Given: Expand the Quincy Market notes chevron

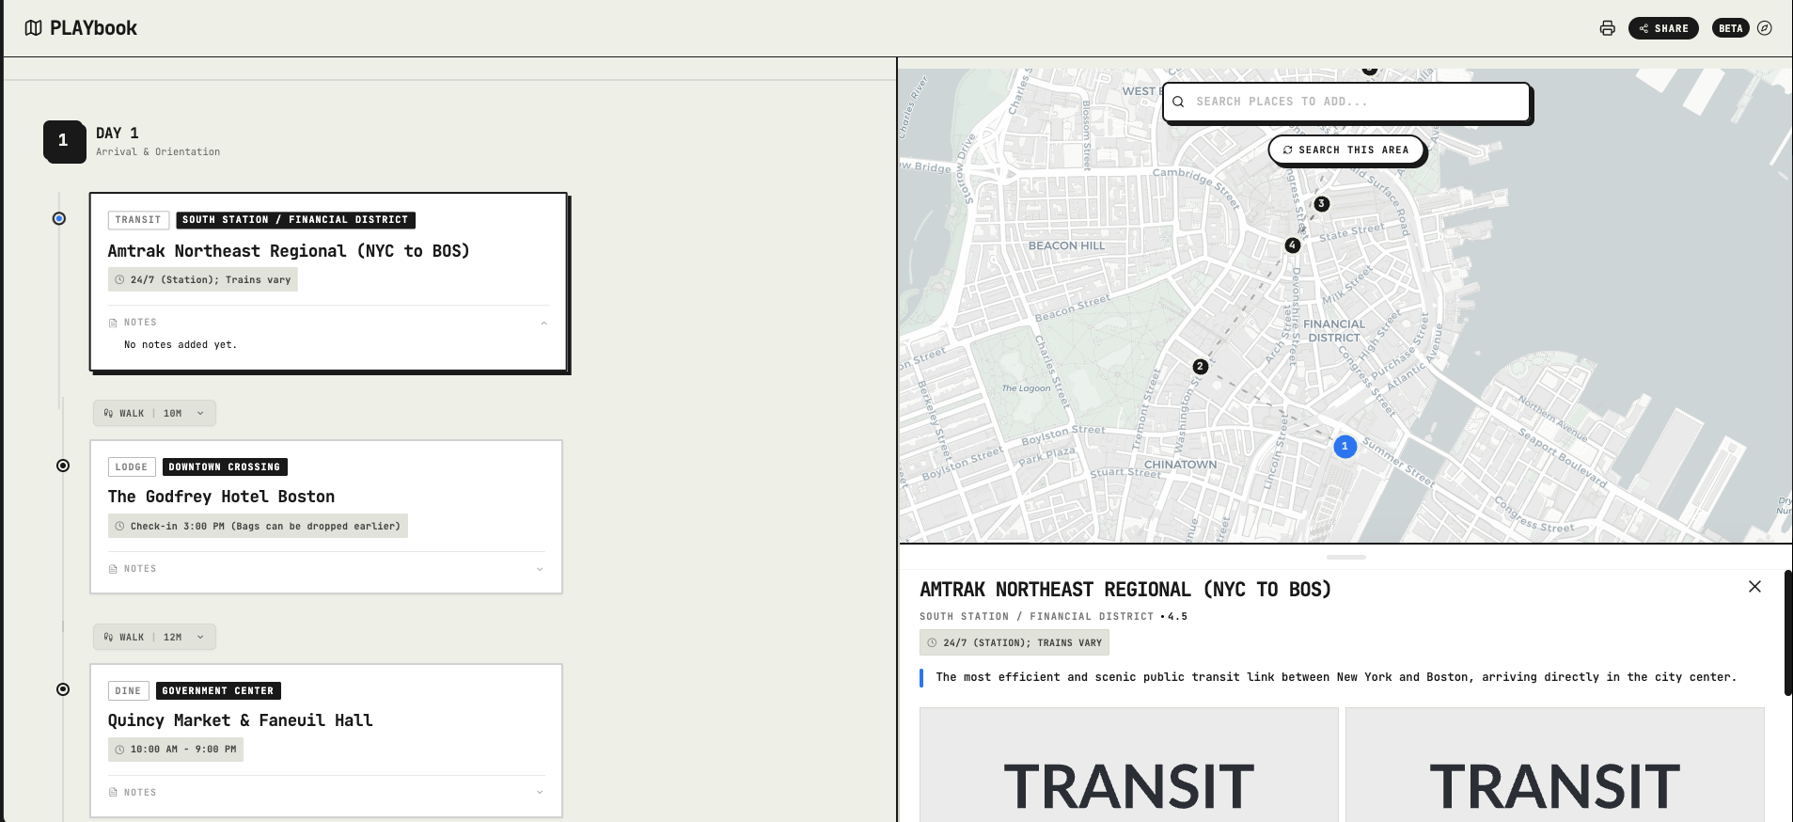Looking at the screenshot, I should 540,793.
